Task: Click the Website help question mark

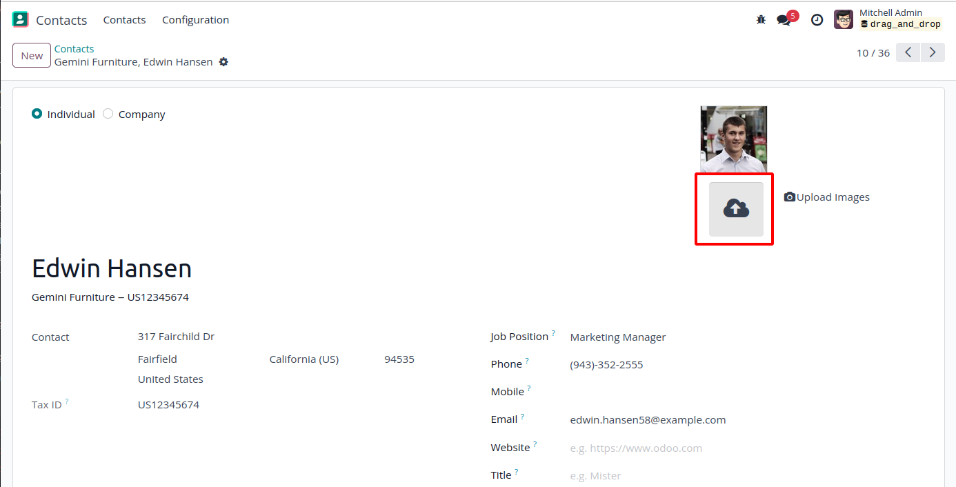Action: 535,444
